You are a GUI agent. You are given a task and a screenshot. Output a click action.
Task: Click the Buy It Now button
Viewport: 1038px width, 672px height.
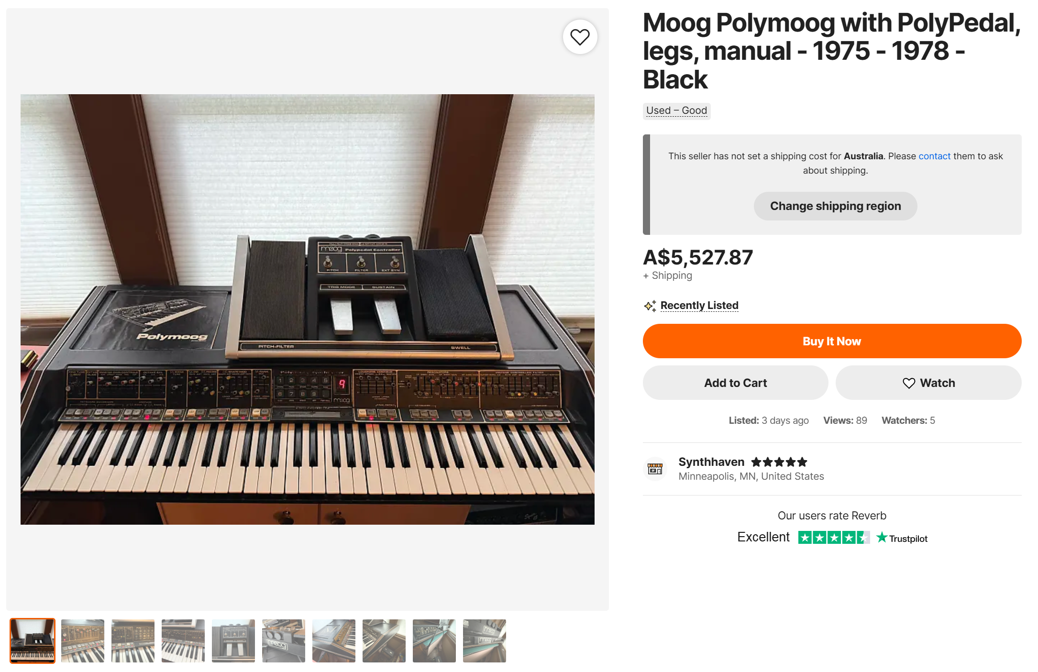click(x=832, y=341)
